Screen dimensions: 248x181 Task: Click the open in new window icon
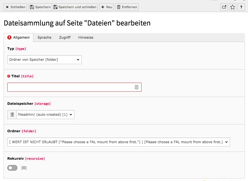(224, 7)
